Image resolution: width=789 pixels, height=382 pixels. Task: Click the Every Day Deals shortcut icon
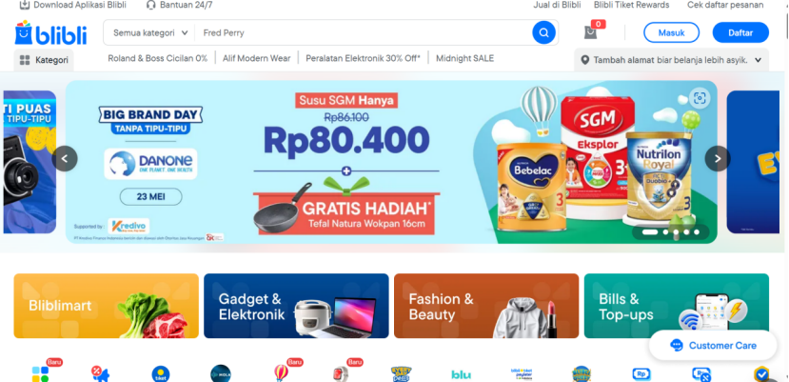point(401,374)
